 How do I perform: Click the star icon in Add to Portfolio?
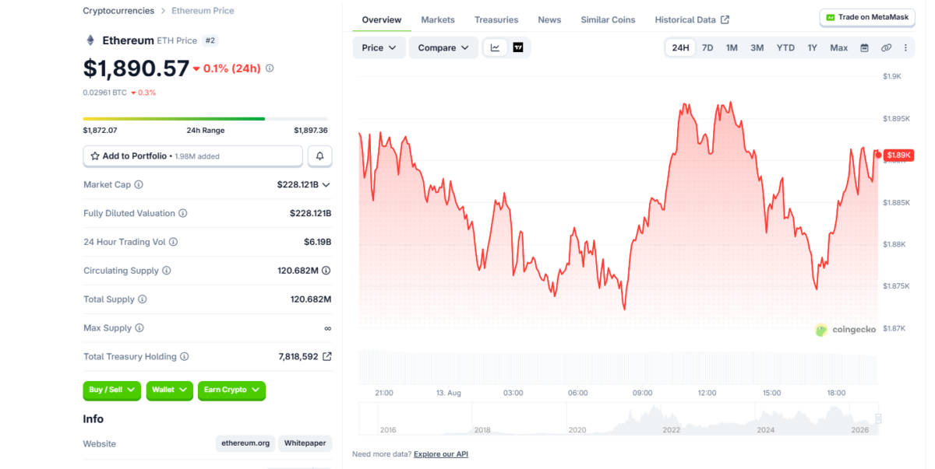pyautogui.click(x=95, y=156)
